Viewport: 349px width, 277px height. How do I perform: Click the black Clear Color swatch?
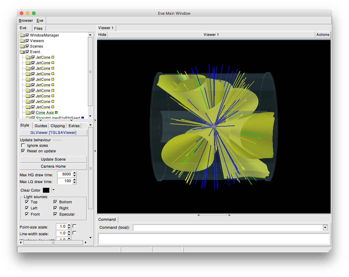coord(46,190)
